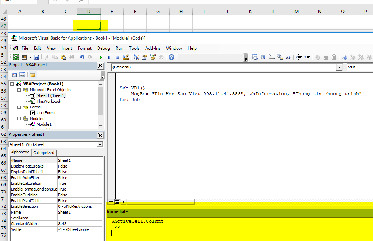Open VBA Help with the question mark icon
The width and height of the screenshot is (373, 241).
[x=172, y=57]
